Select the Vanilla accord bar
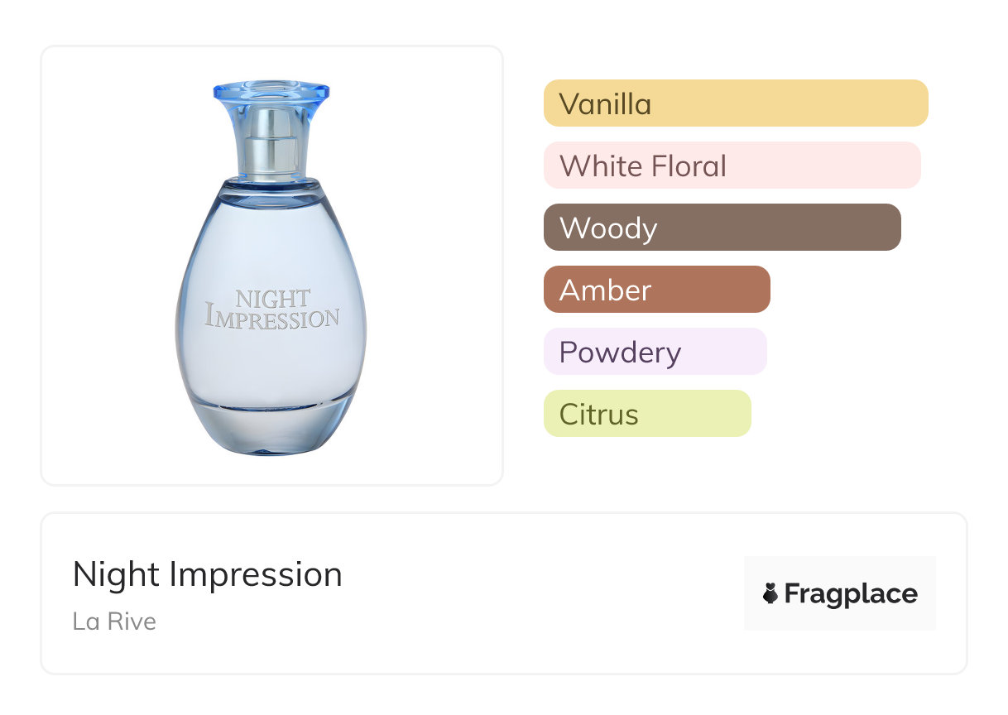Screen dimensions: 1008x715 (735, 103)
